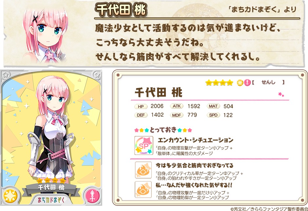Click the MAT stat label

[213, 106]
